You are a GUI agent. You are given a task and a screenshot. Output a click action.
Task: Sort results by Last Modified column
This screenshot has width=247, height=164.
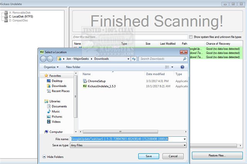[168, 44]
